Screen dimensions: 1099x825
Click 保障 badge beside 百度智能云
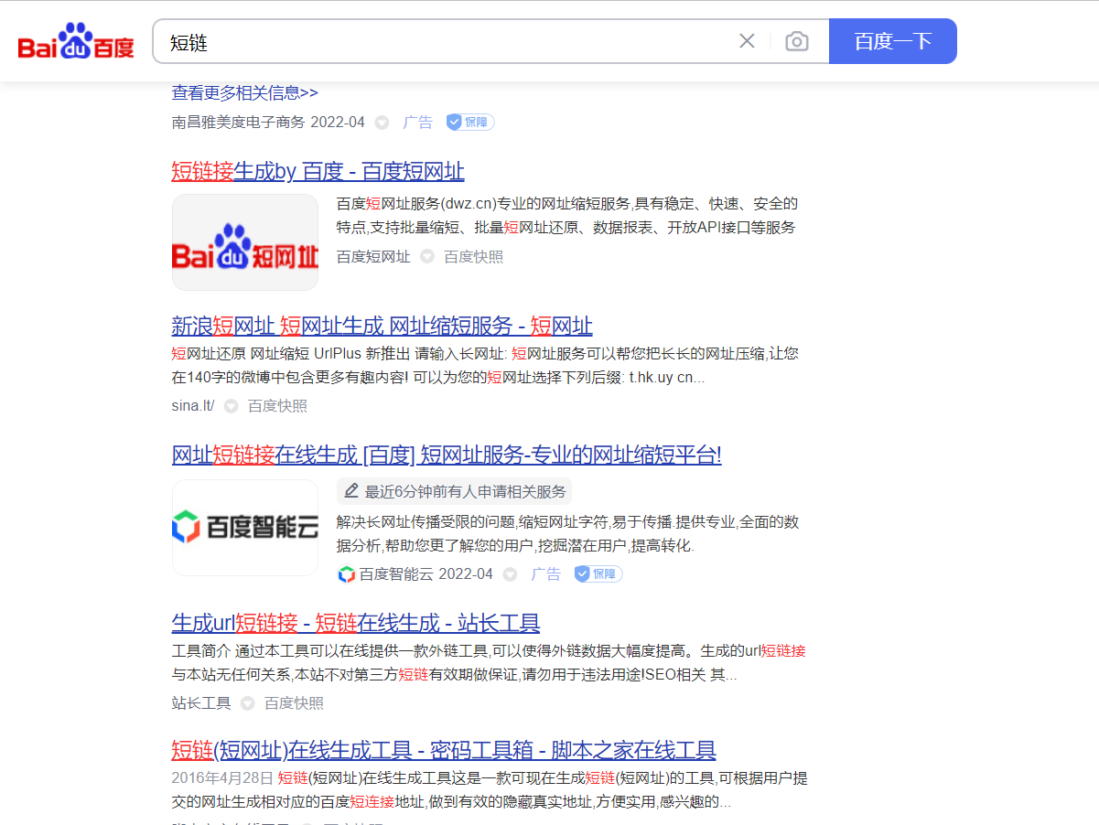click(x=598, y=573)
